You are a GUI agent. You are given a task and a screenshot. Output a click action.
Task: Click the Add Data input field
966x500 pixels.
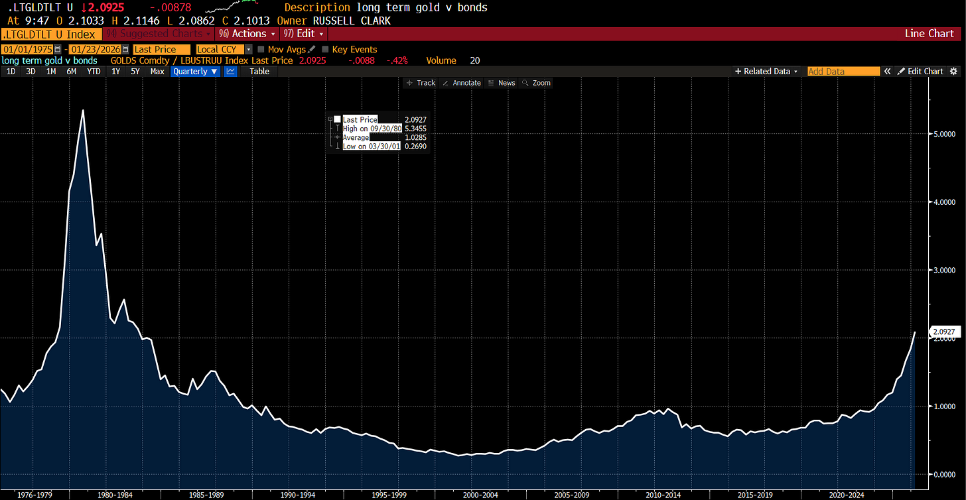click(843, 71)
